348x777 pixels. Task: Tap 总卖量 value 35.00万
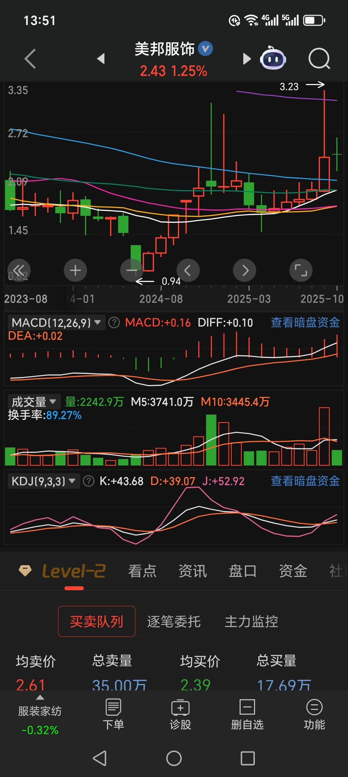pos(120,685)
